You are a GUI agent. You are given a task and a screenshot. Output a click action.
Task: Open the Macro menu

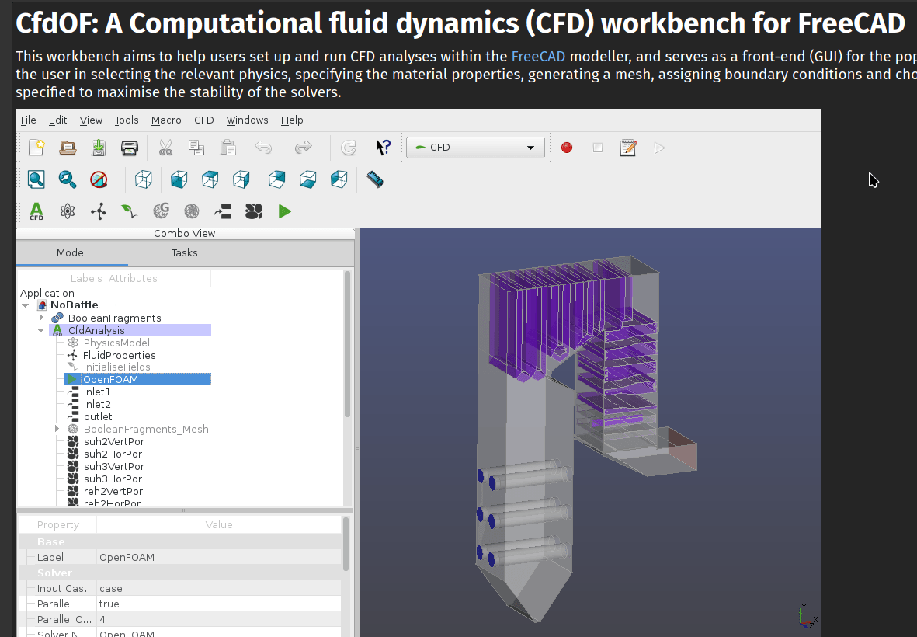166,120
